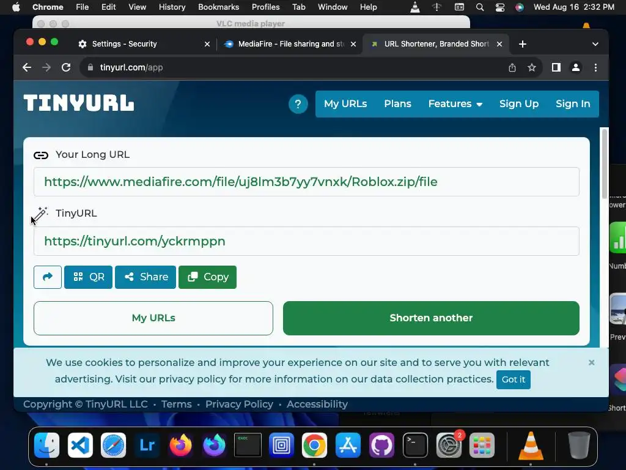This screenshot has width=626, height=470.
Task: Launch Visual Studio Code from Dock
Action: [x=80, y=446]
